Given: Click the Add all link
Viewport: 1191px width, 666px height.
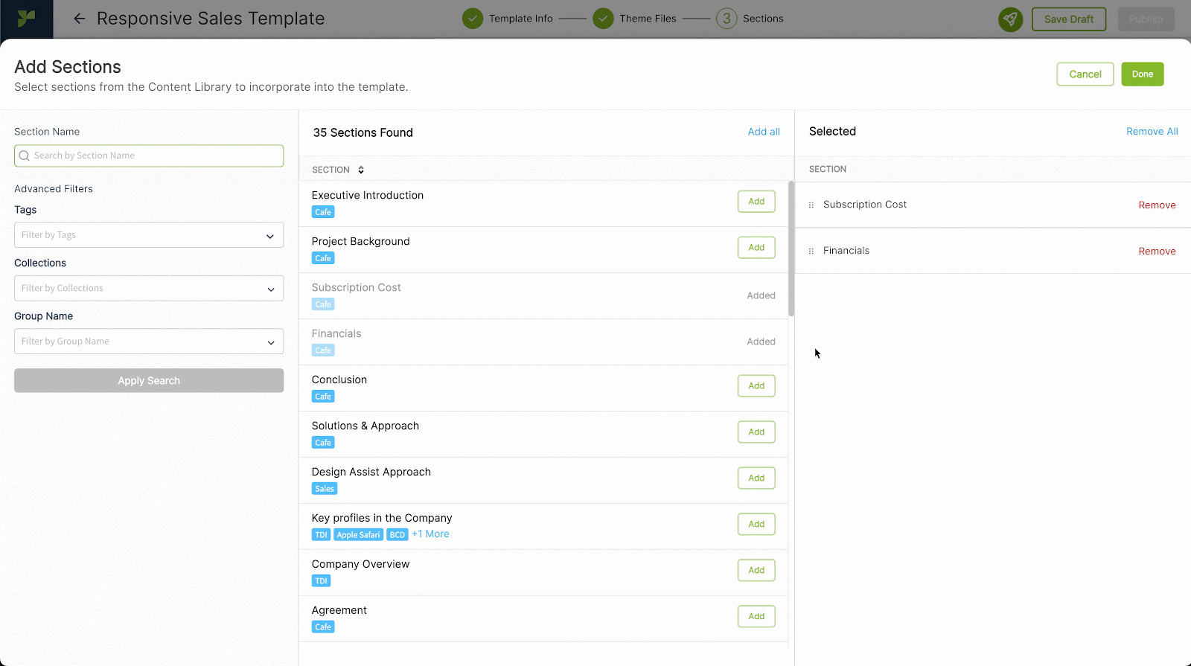Looking at the screenshot, I should pyautogui.click(x=764, y=132).
